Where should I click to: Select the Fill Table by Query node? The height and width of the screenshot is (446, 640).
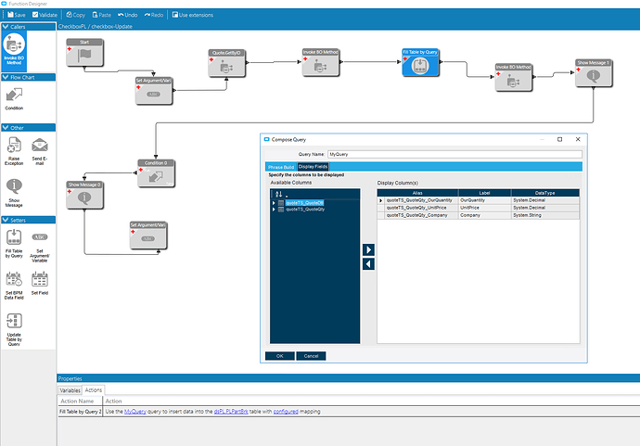coord(420,62)
